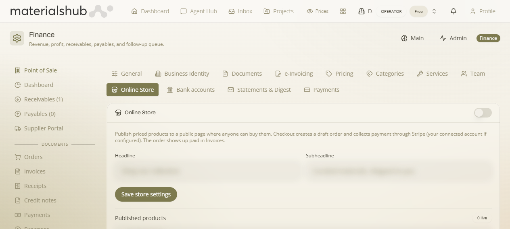Click the storefront icon in Online Store panel header

[118, 113]
